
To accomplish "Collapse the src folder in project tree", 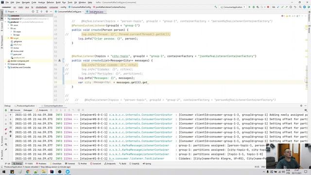I will pos(9,28).
